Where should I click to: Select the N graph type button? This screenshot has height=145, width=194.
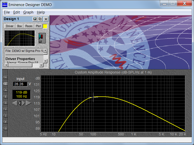click(x=6, y=78)
